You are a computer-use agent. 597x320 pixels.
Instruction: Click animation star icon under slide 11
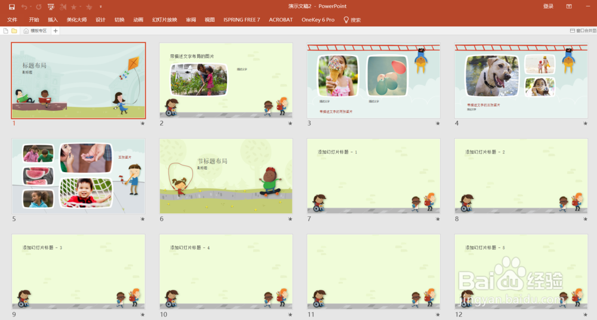(438, 315)
